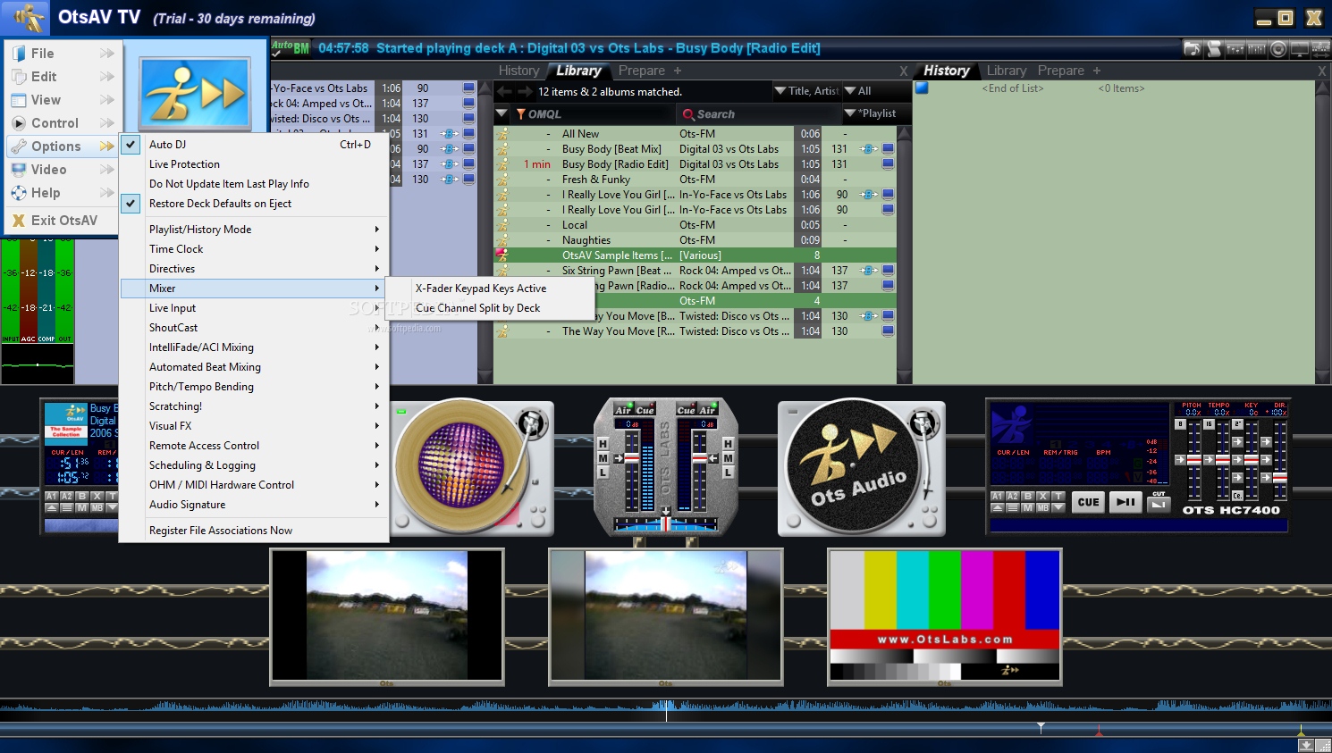Click the forward arrow in the Library toolbar
Viewport: 1332px width, 753px height.
point(525,91)
